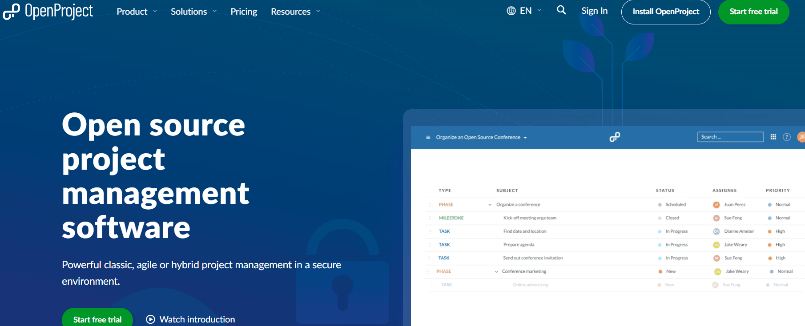
Task: Open the Pricing page
Action: pyautogui.click(x=244, y=12)
